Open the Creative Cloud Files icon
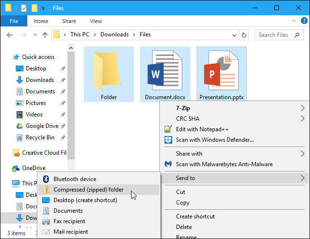Screen dimensions: 310x239 (x=16, y=153)
